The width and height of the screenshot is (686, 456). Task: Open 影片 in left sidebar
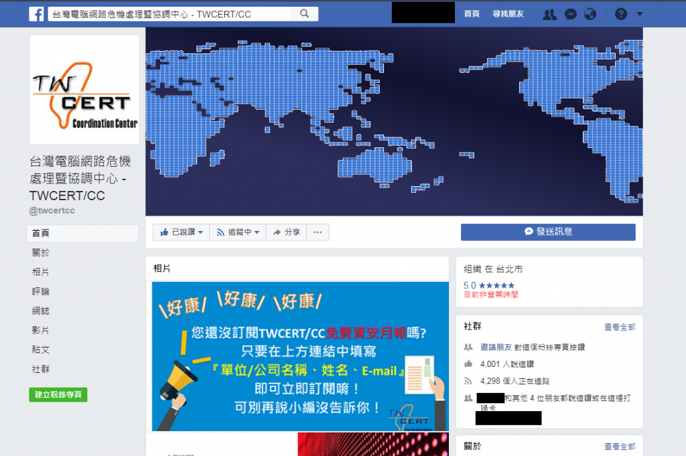41,330
